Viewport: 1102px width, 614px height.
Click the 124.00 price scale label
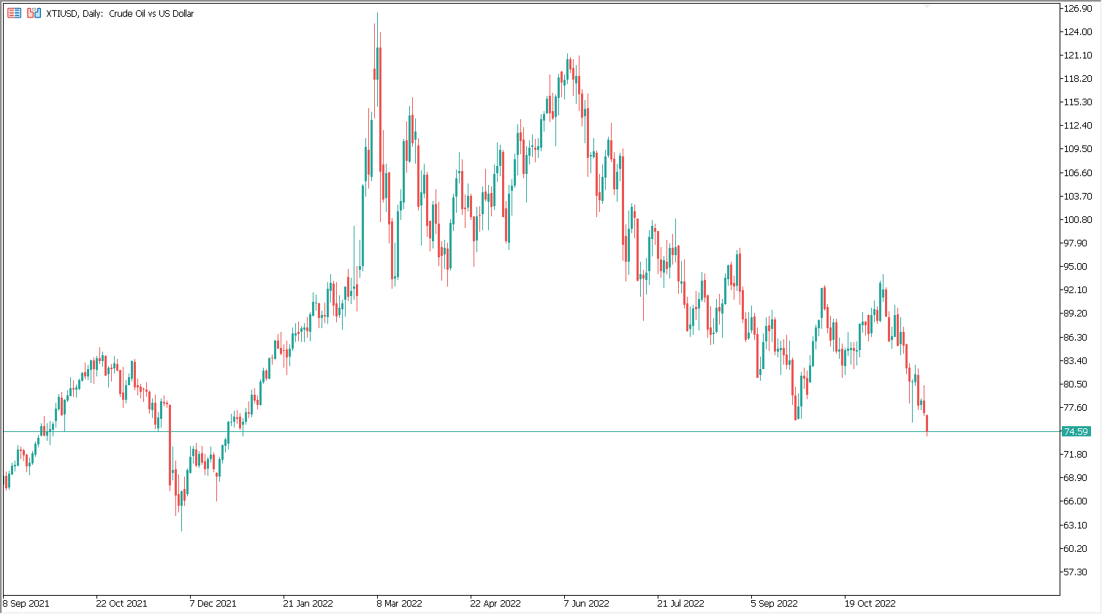pos(1079,32)
